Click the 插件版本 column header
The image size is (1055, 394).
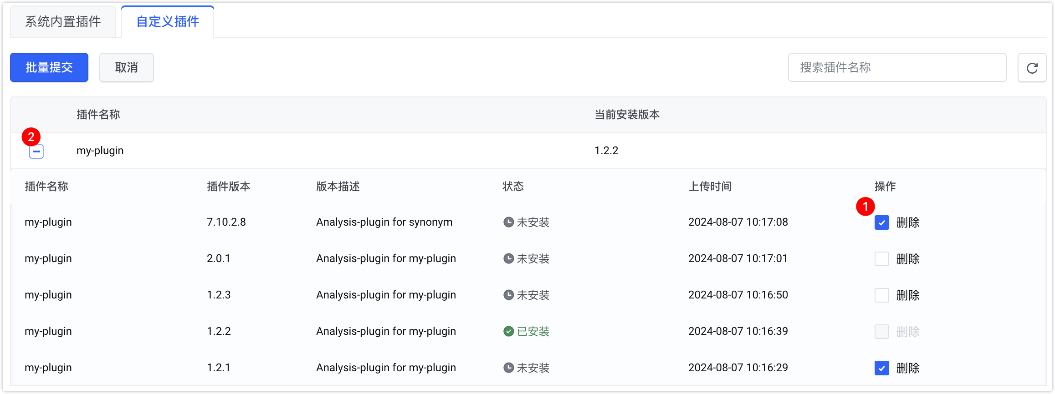pos(229,187)
